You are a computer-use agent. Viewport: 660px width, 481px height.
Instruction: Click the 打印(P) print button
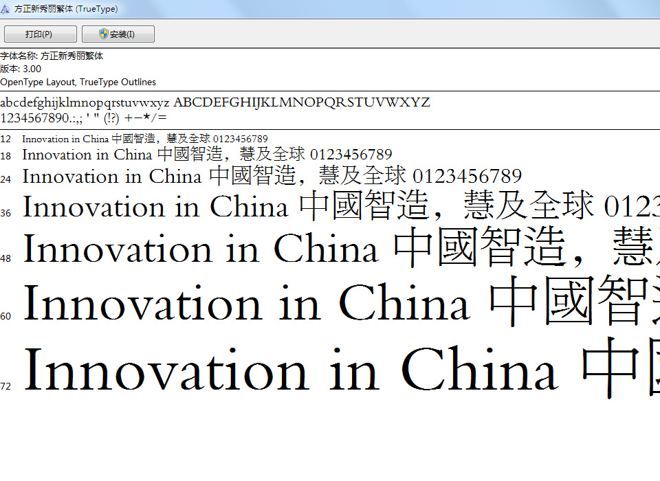(41, 34)
